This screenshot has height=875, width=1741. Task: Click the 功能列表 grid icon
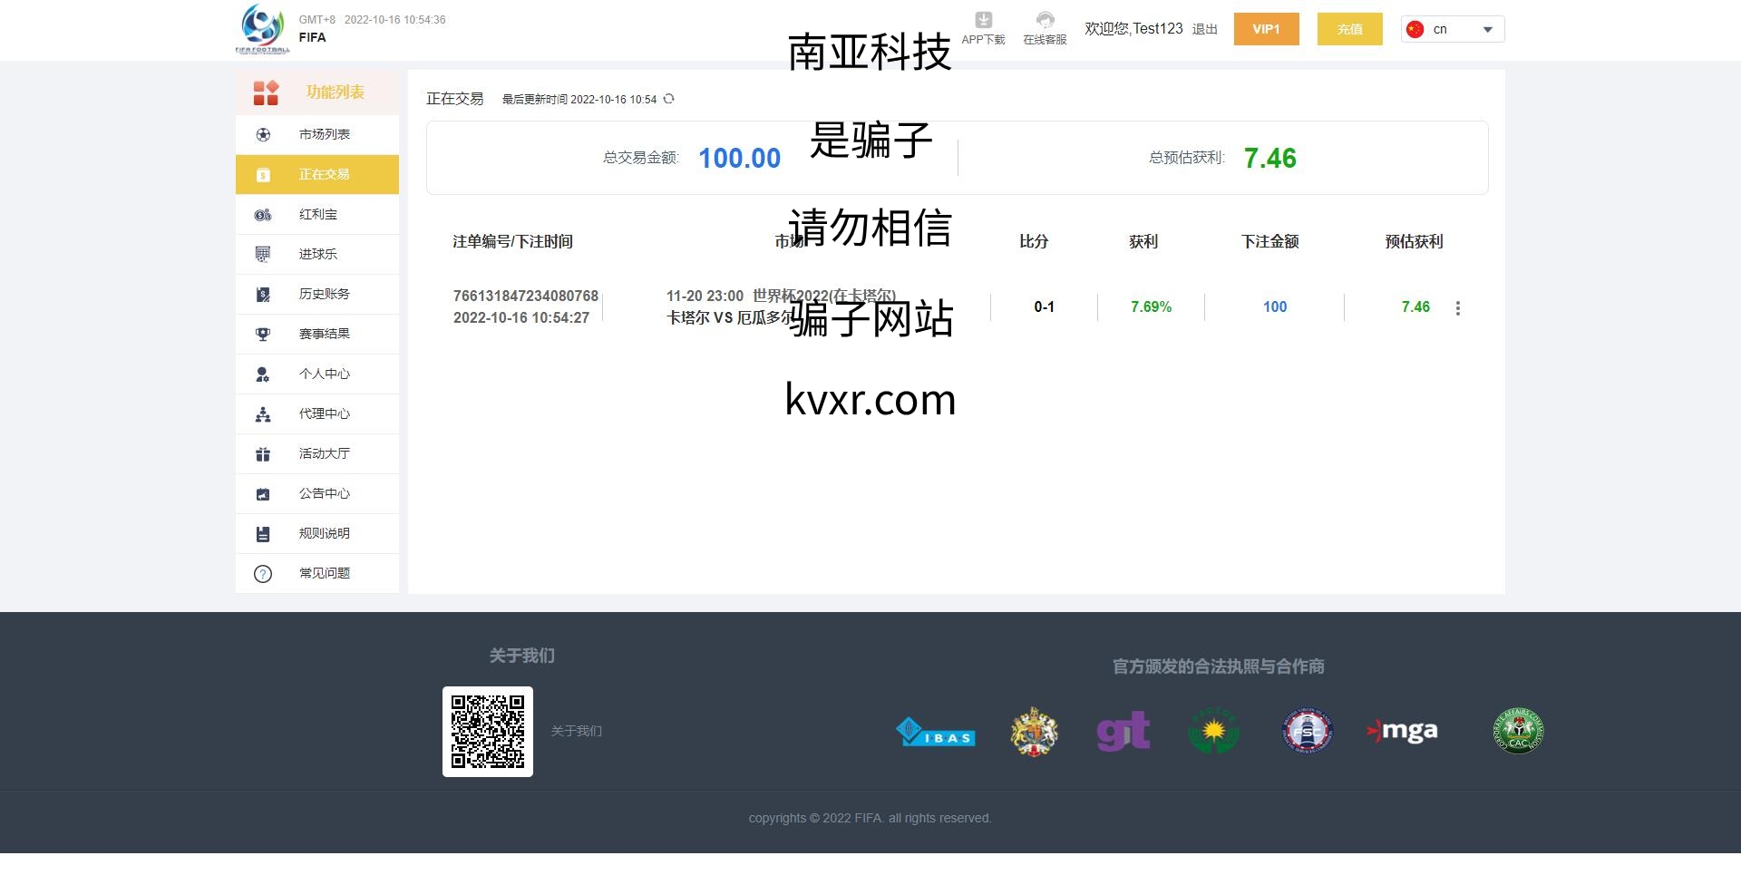coord(266,92)
